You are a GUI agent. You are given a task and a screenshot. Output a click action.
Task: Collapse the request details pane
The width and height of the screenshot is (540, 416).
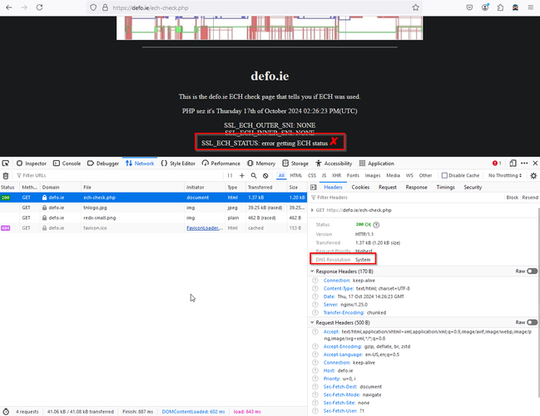click(x=313, y=188)
